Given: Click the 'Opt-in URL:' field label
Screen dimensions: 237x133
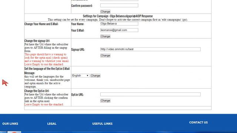Looking at the screenshot, I should 77,95.
